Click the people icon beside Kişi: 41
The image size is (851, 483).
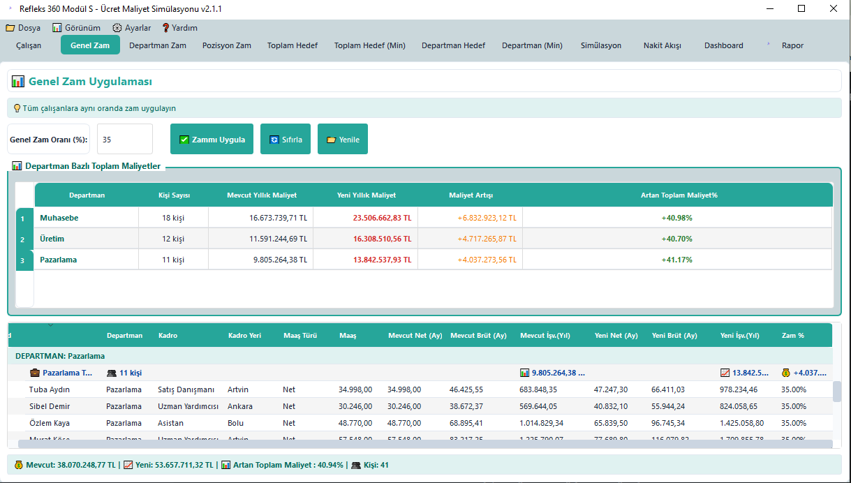tap(356, 465)
